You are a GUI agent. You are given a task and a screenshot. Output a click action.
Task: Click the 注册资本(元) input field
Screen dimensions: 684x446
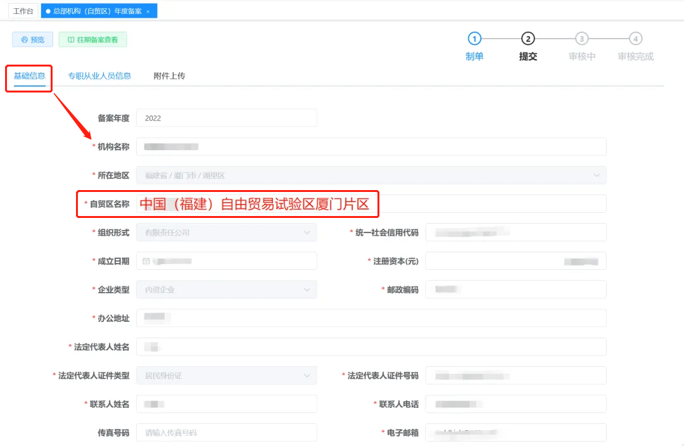(516, 261)
